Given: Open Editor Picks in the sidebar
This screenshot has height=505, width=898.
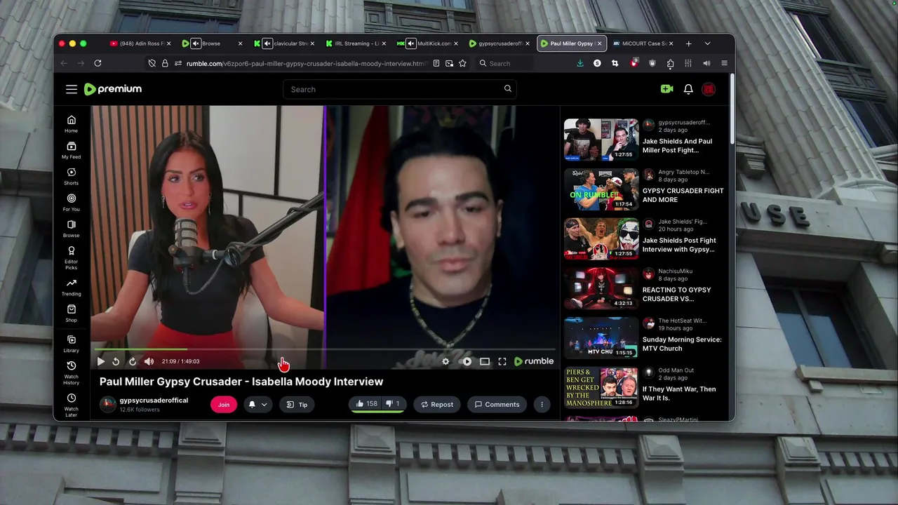Looking at the screenshot, I should point(72,257).
